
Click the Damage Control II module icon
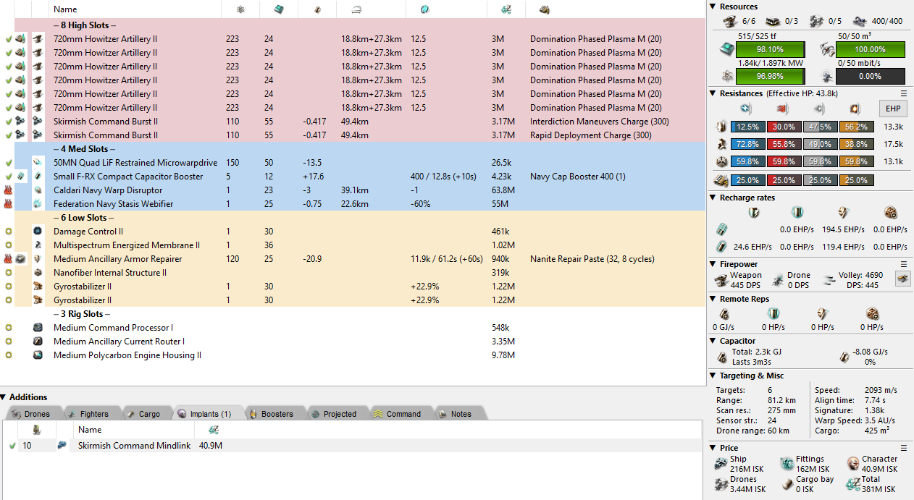[38, 232]
